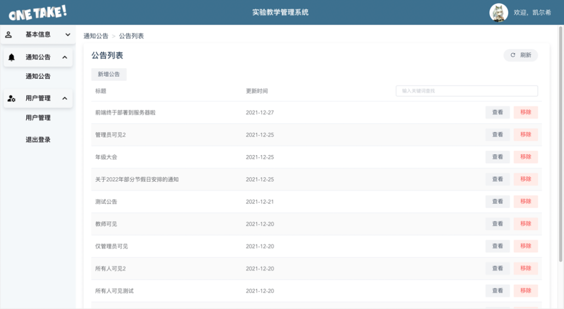Select title text 教师可见

coord(106,224)
